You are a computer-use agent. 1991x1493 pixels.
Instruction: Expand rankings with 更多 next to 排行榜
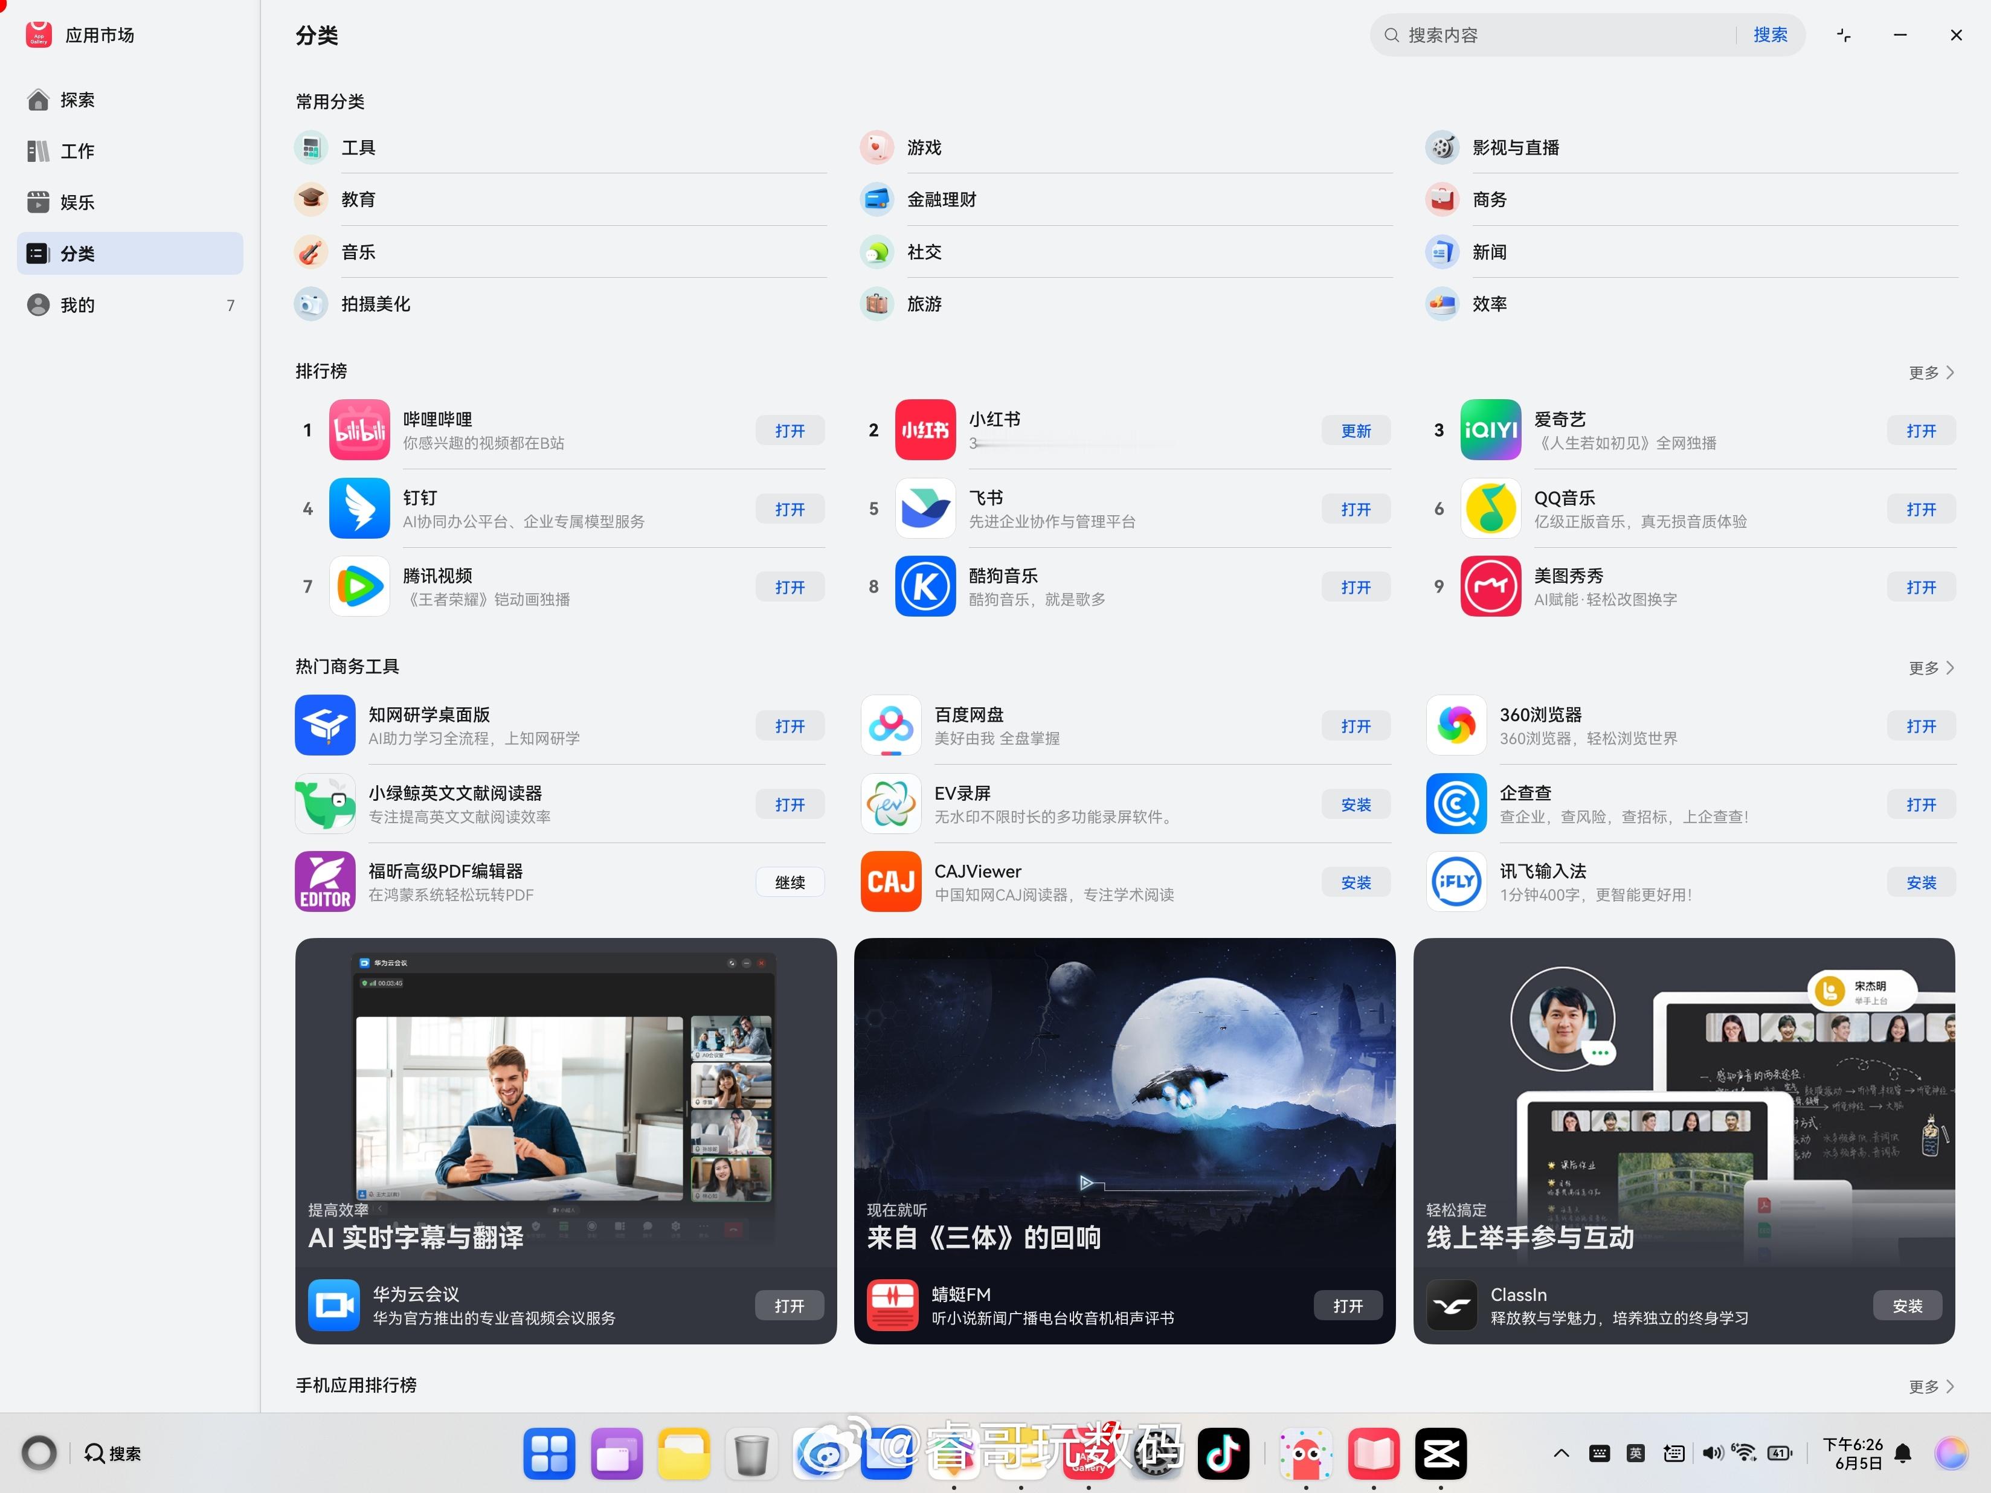1931,373
